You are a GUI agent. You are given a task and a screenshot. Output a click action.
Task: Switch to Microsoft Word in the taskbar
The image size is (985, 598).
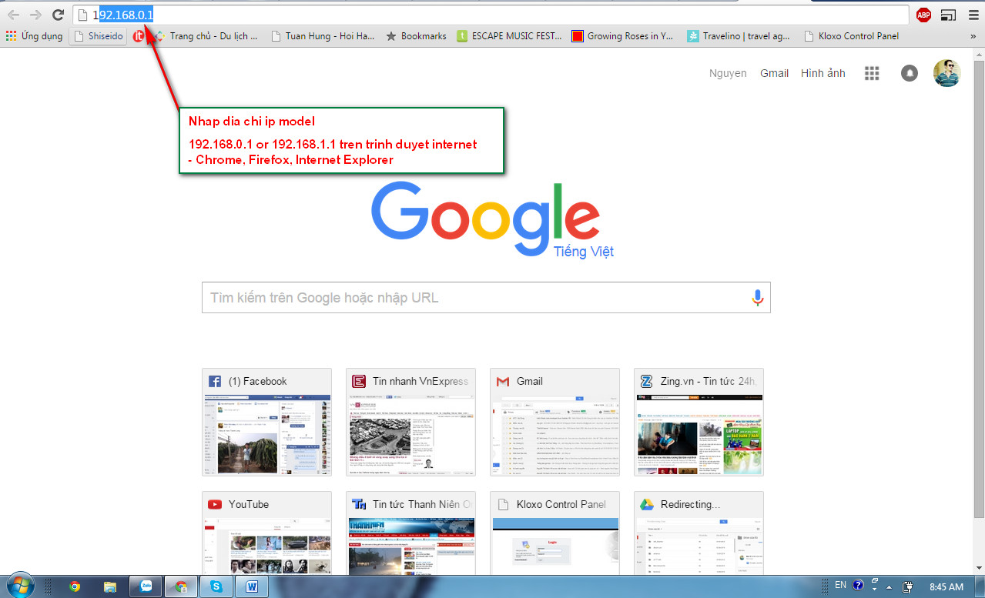pos(251,586)
